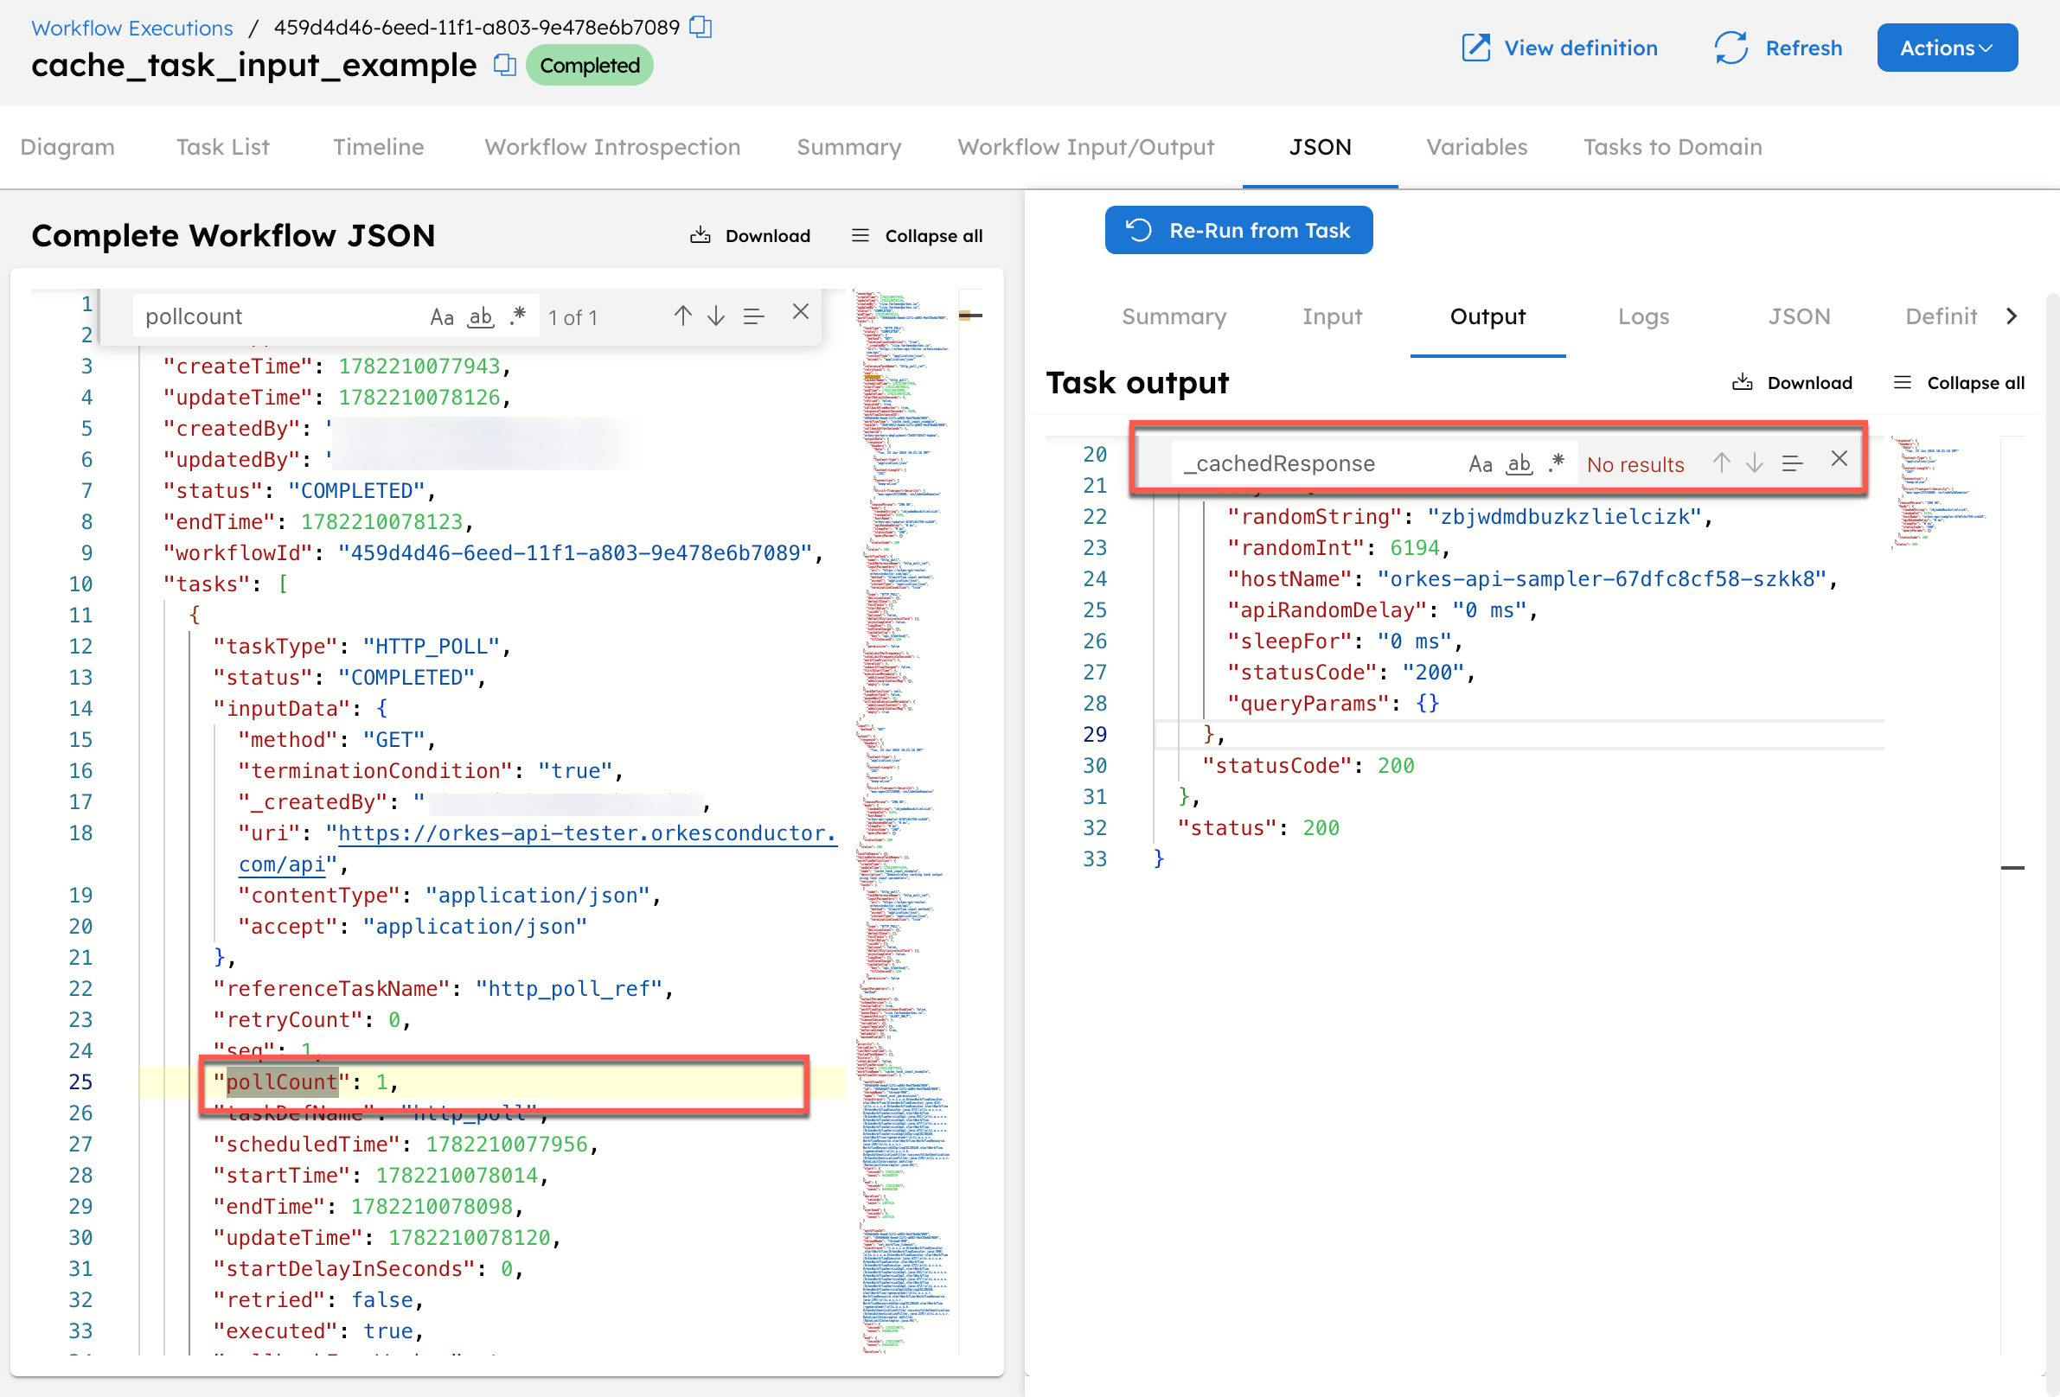Close the pollcount search box
Screen dimensions: 2060x1397
pos(801,312)
